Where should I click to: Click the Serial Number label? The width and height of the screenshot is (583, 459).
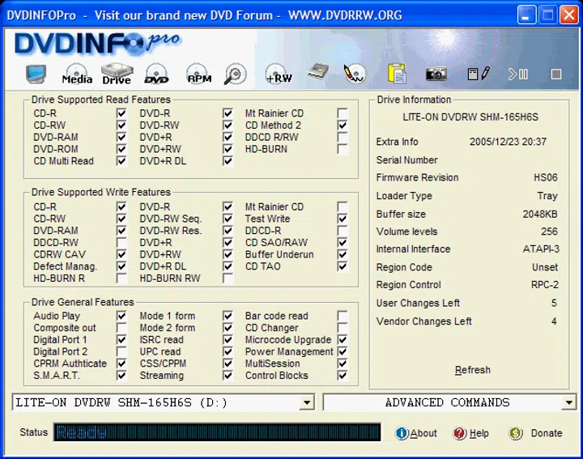pyautogui.click(x=406, y=159)
